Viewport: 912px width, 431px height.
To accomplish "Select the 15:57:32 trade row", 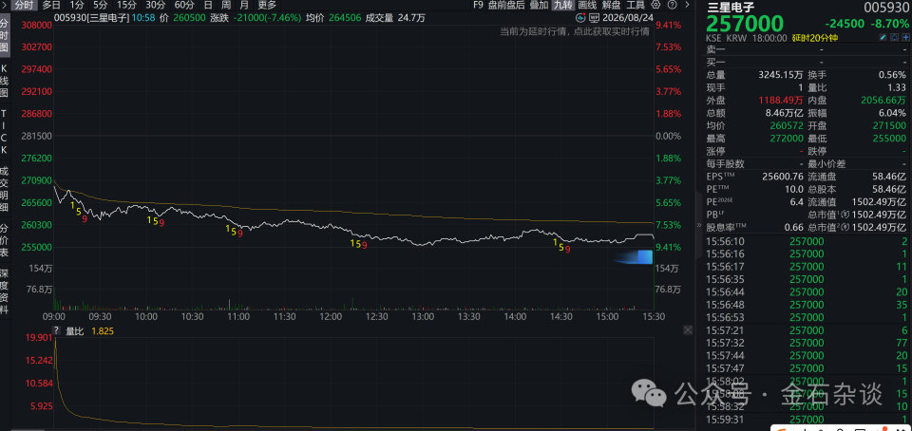I will tap(807, 344).
